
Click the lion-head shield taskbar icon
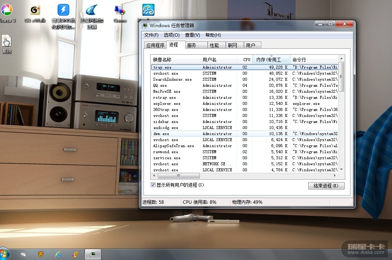pyautogui.click(x=41, y=254)
